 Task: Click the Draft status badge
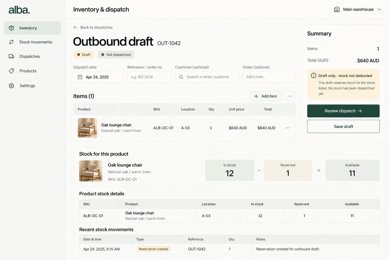coord(83,55)
